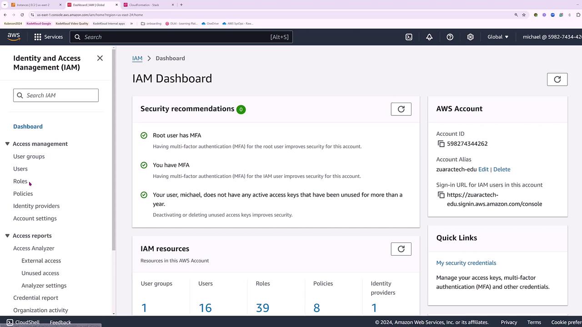Open Roles in the sidebar
582x327 pixels.
click(x=20, y=181)
